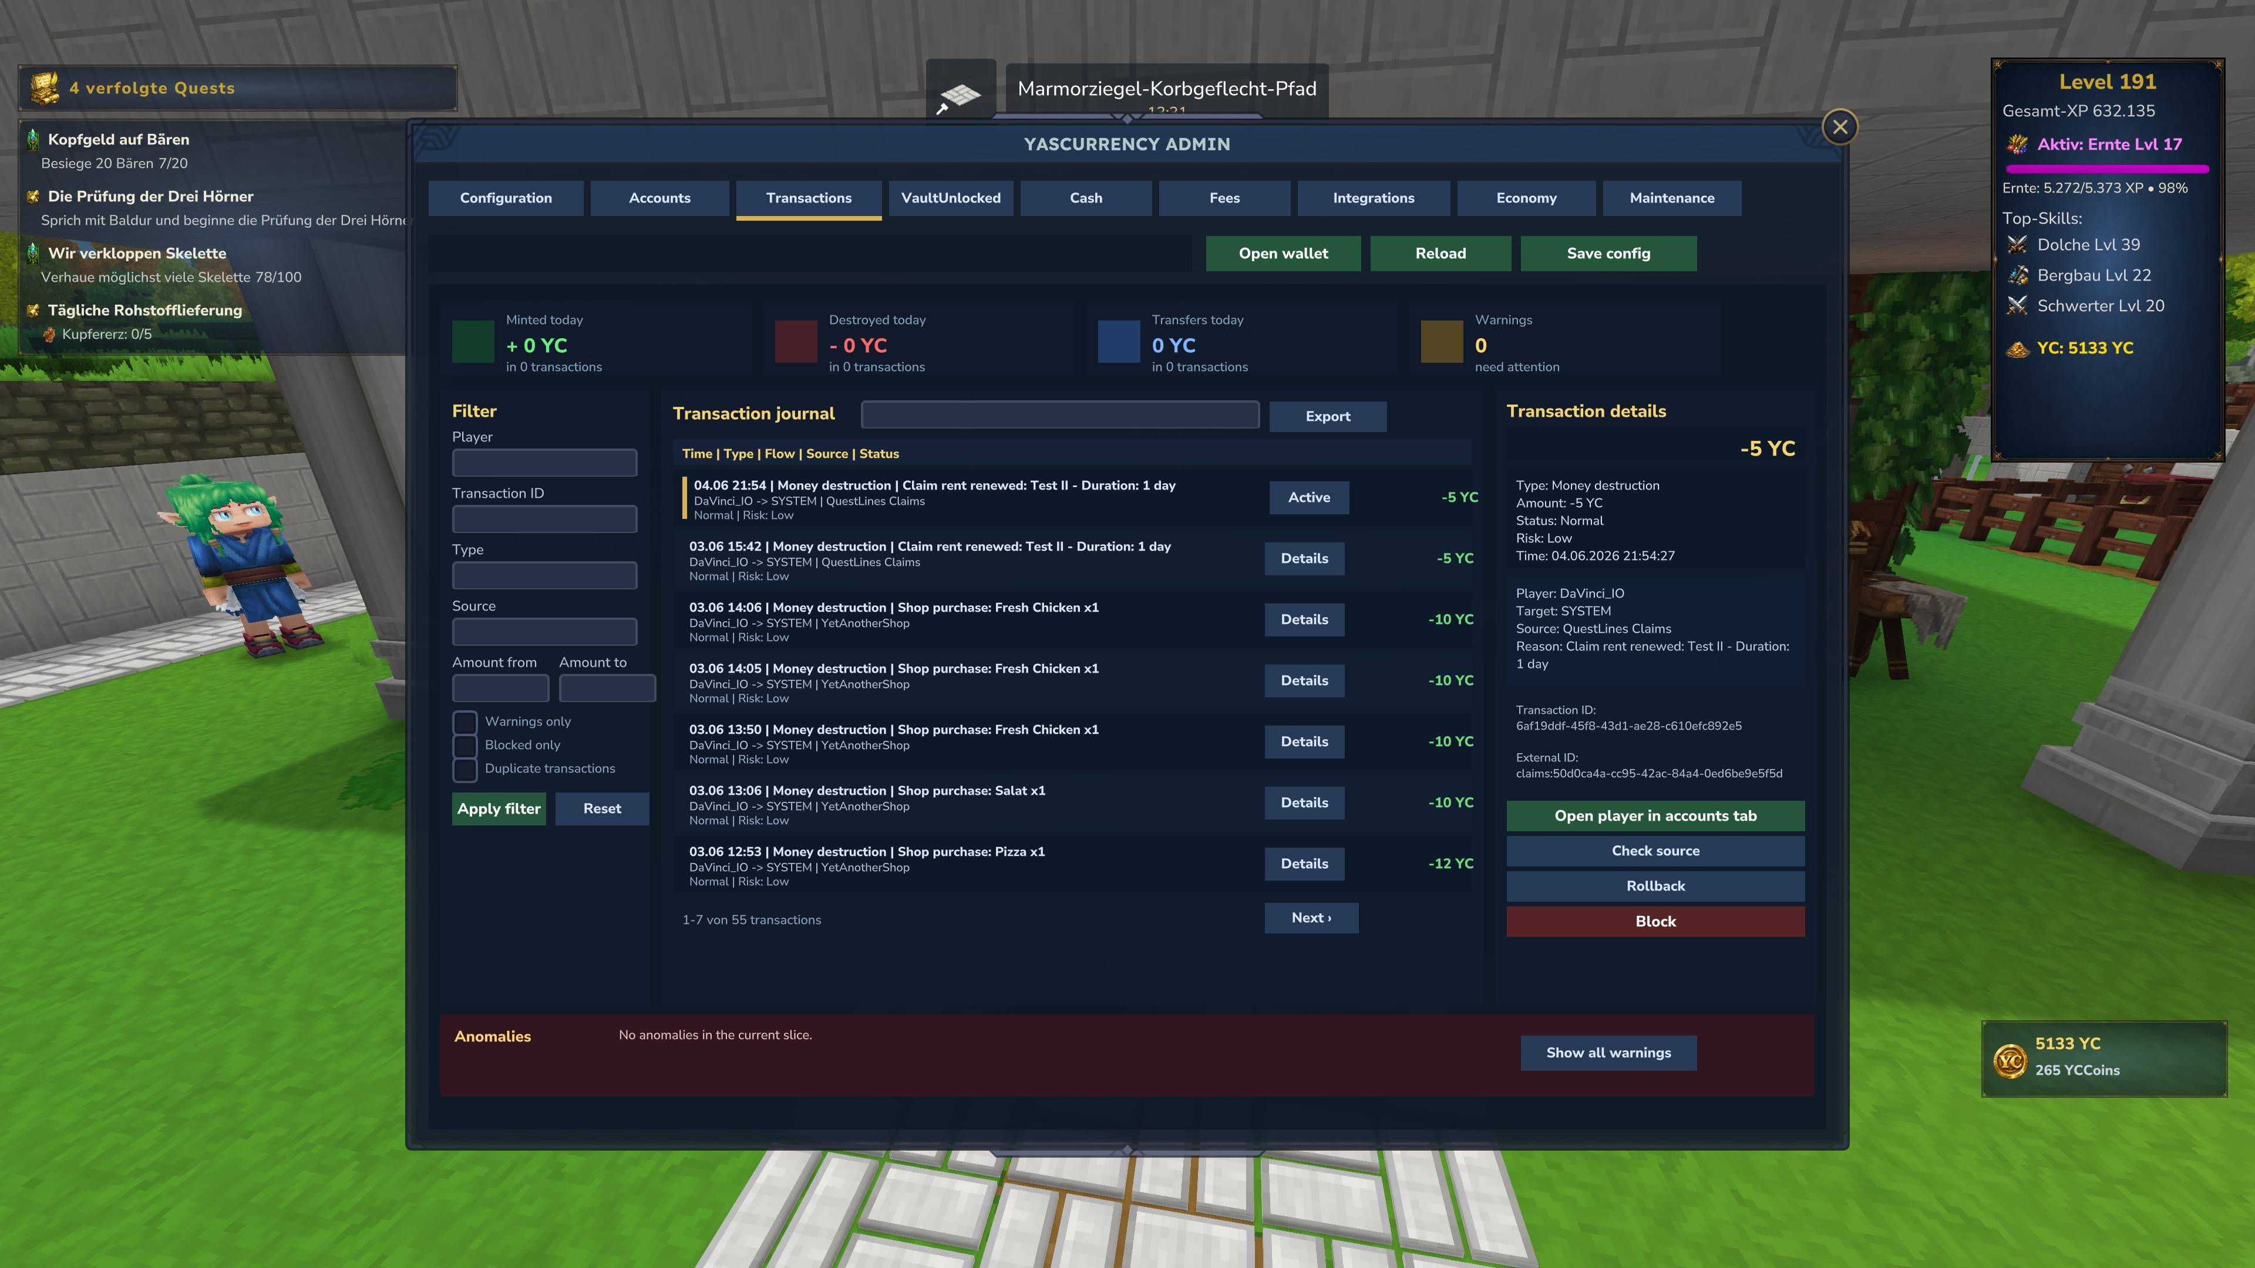The height and width of the screenshot is (1268, 2255).
Task: Click the Bergbau pickaxe skill icon
Action: 2018,276
